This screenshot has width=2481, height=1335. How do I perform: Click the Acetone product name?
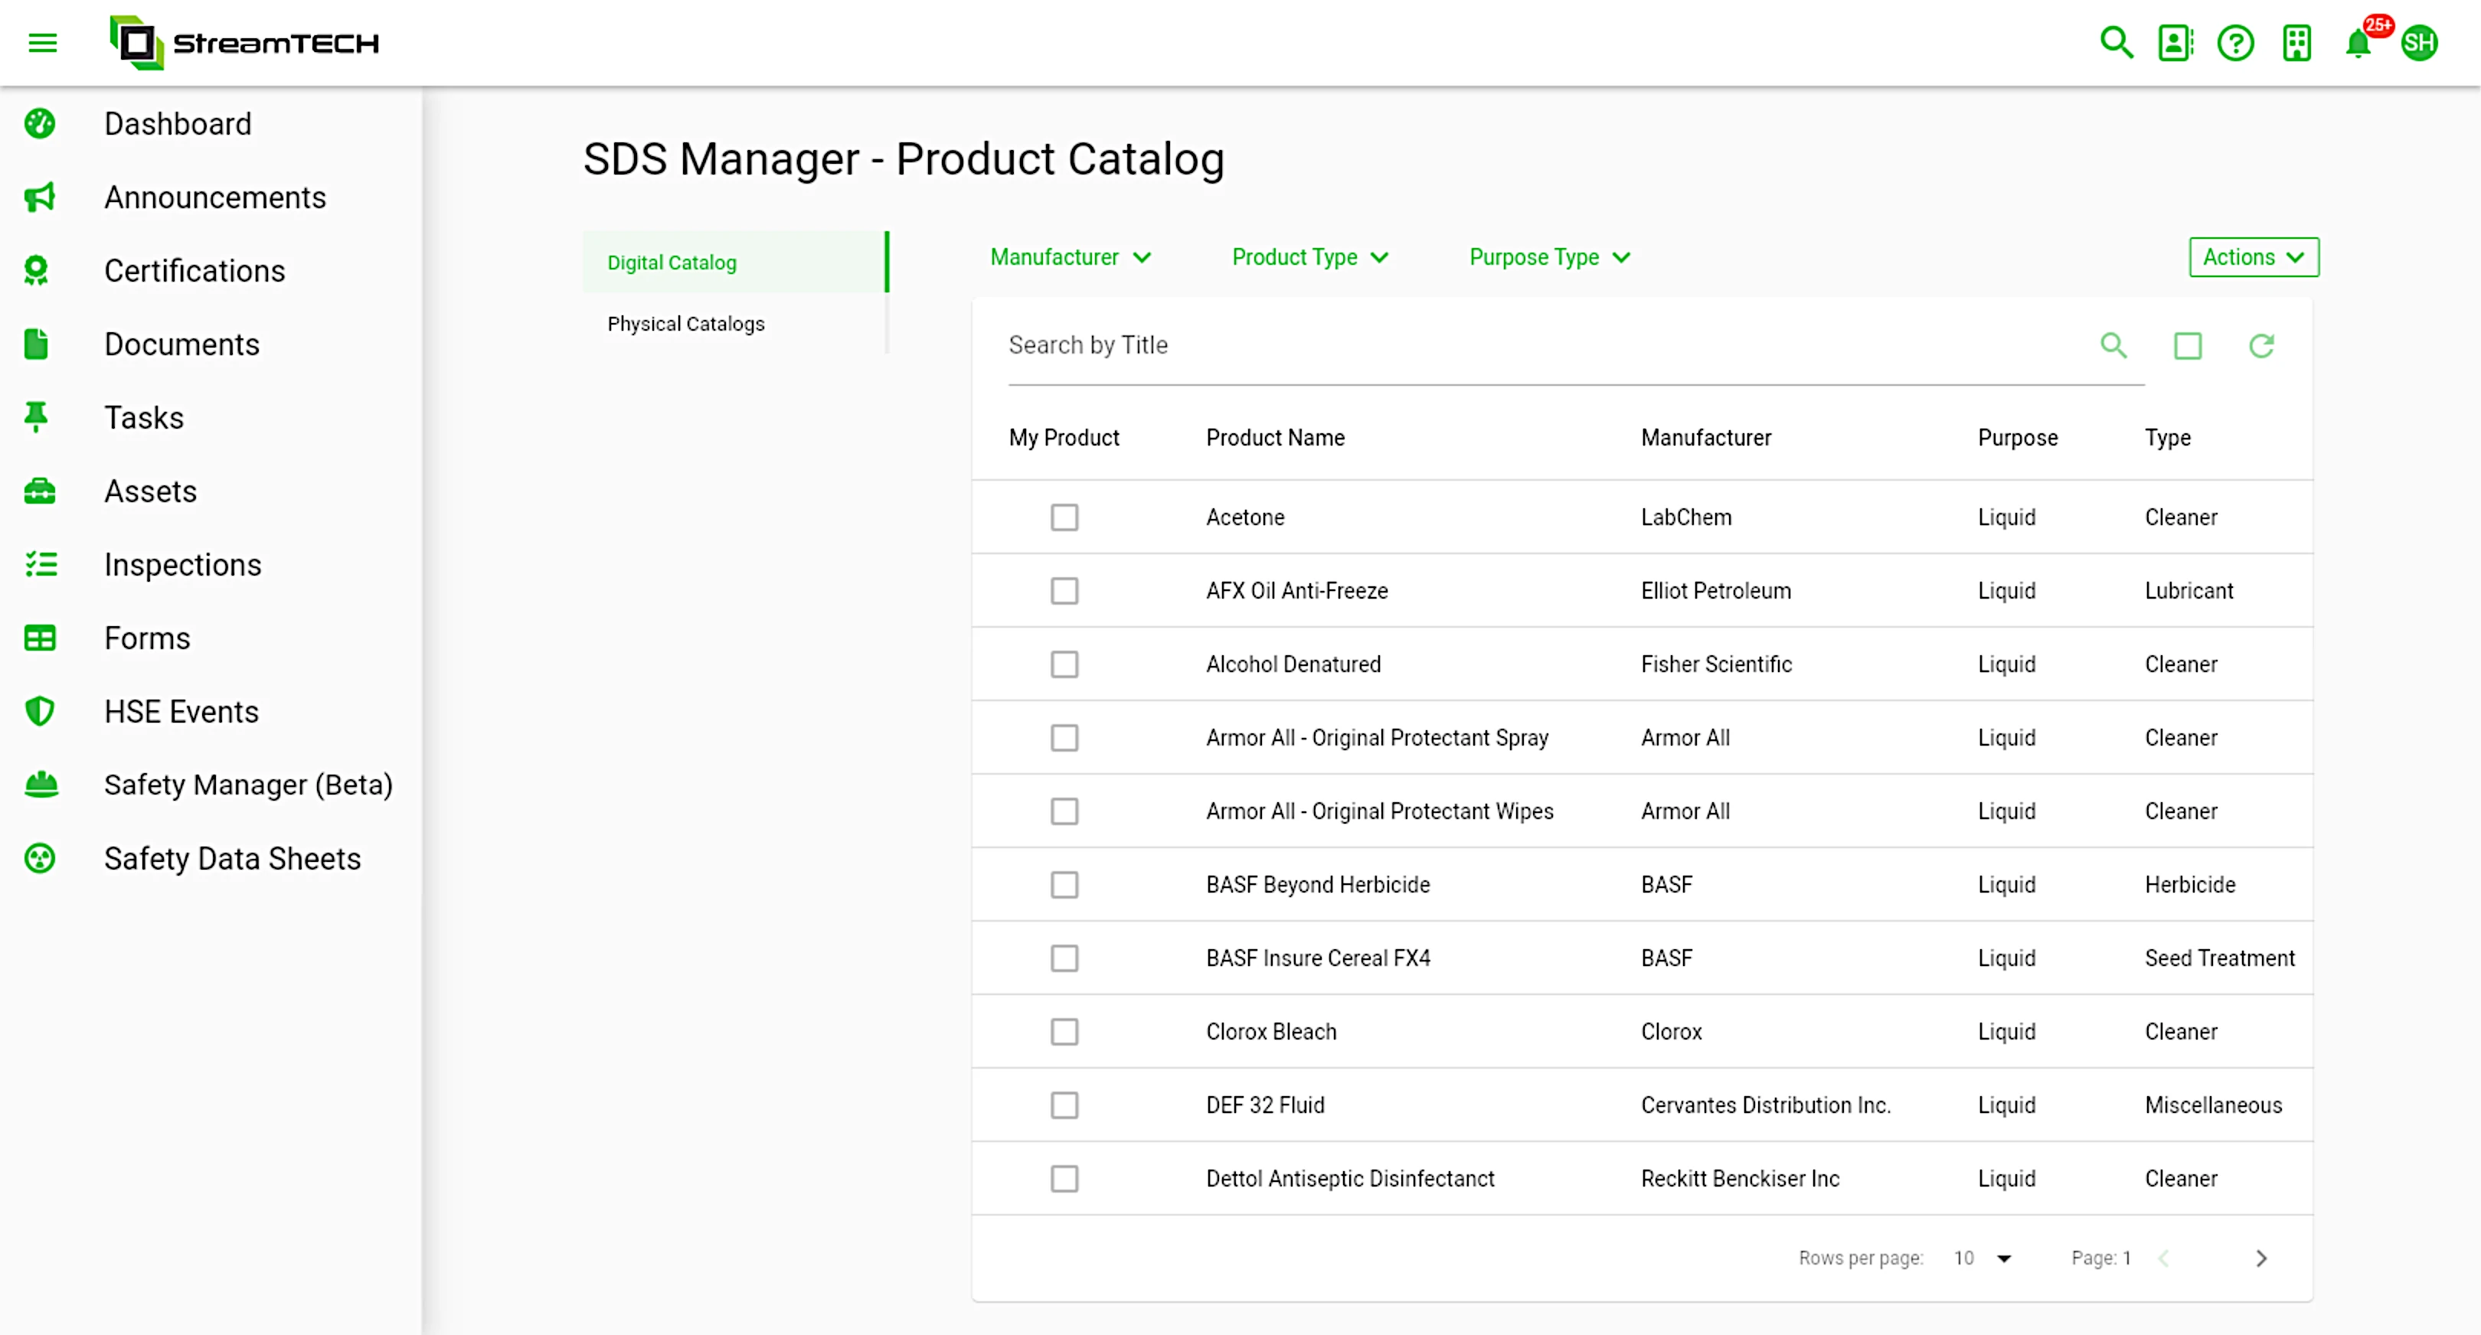tap(1244, 517)
